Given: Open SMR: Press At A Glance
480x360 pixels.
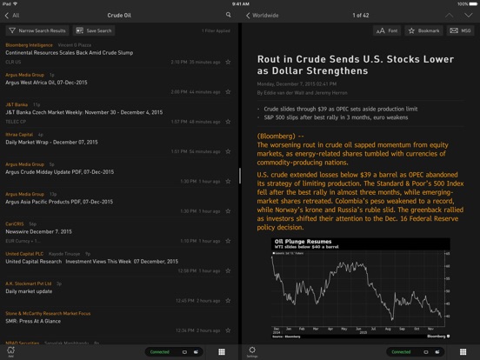Looking at the screenshot, I should click(x=33, y=321).
